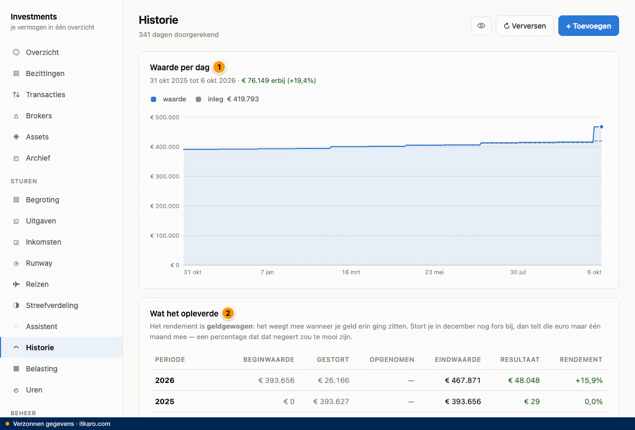
Task: Open the Assistent menu item
Action: (x=61, y=326)
